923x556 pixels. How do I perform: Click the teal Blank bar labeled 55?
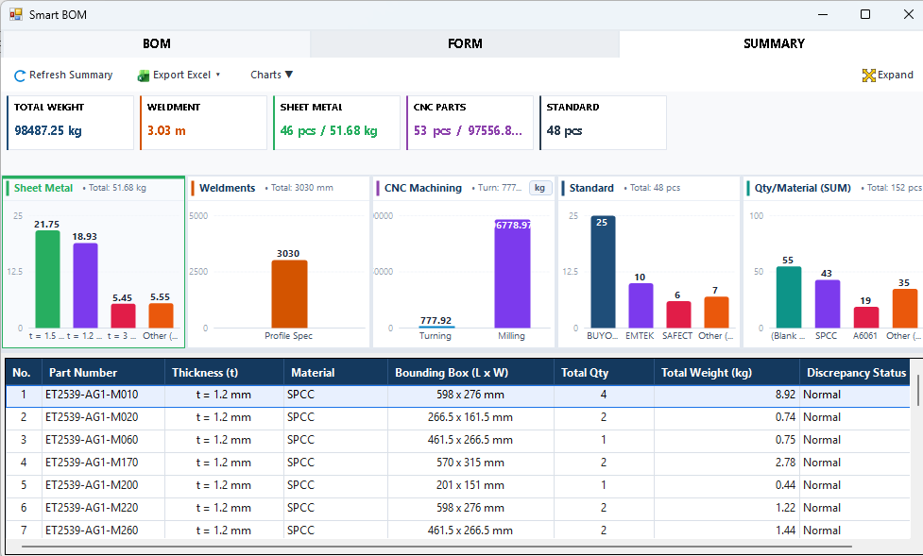pyautogui.click(x=789, y=297)
